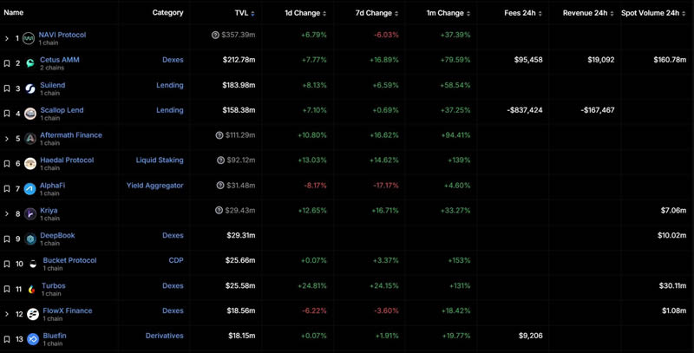Image resolution: width=694 pixels, height=353 pixels.
Task: Expand the NAVI Protocol row
Action: coord(7,38)
